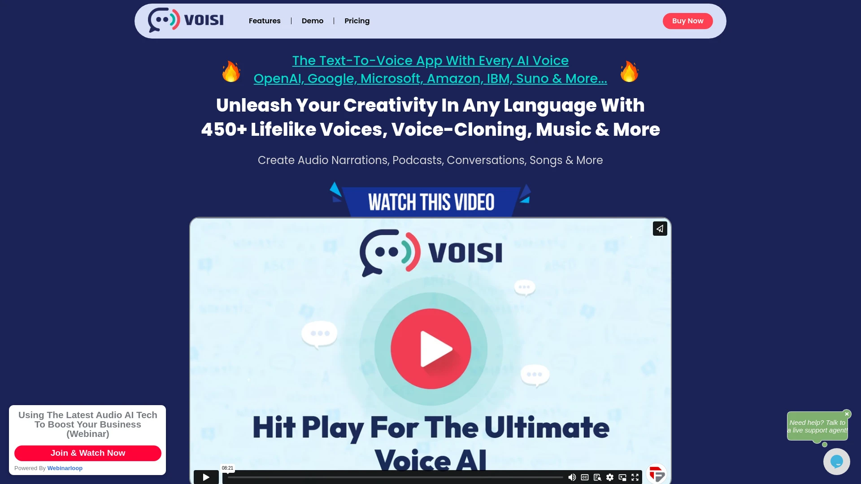Screen dimensions: 861x484
Task: Click the share/export icon on video
Action: tap(660, 229)
